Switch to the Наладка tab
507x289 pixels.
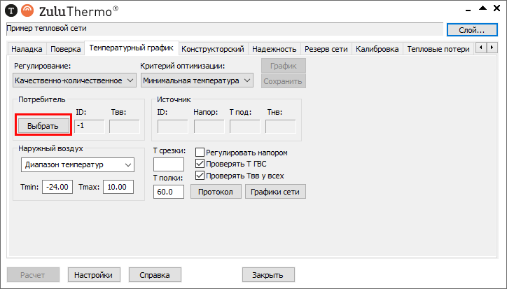pos(27,49)
